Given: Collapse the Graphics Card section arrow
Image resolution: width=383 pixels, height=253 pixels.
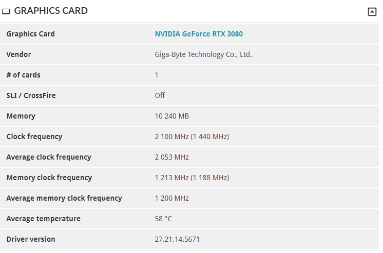Looking at the screenshot, I should pos(372,11).
